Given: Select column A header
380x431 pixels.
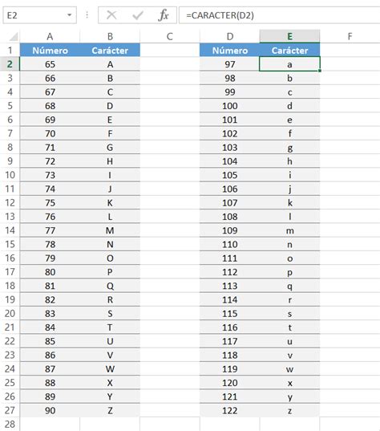Looking at the screenshot, I should tap(50, 36).
